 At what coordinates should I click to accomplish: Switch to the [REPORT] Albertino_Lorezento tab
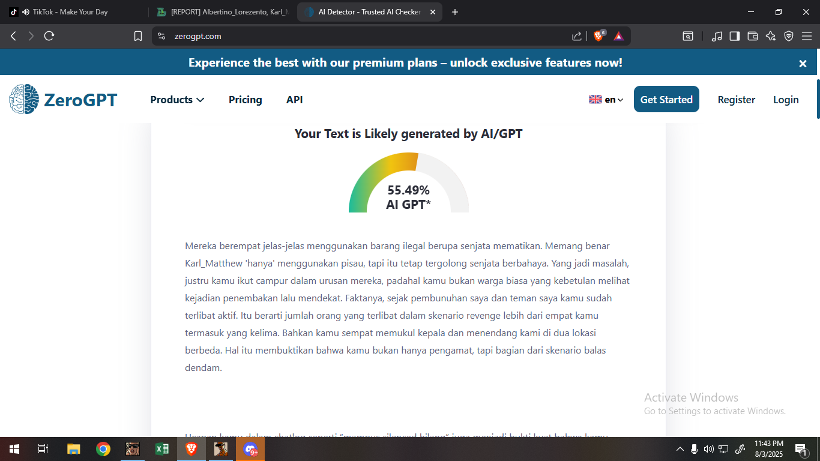(x=222, y=12)
